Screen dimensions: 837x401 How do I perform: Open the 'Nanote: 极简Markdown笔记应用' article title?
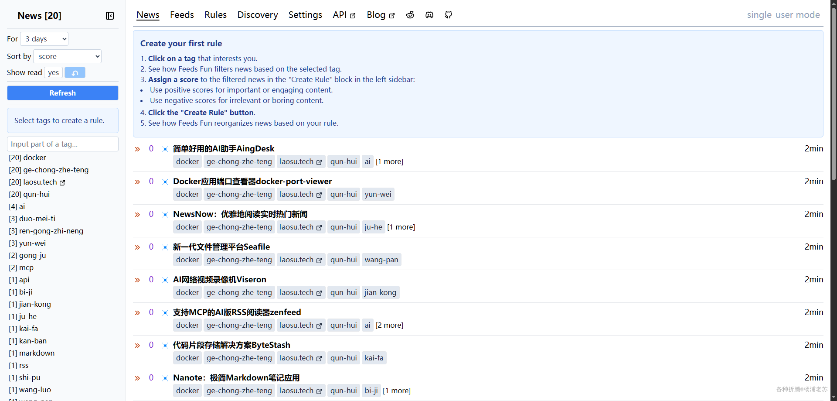click(x=236, y=378)
